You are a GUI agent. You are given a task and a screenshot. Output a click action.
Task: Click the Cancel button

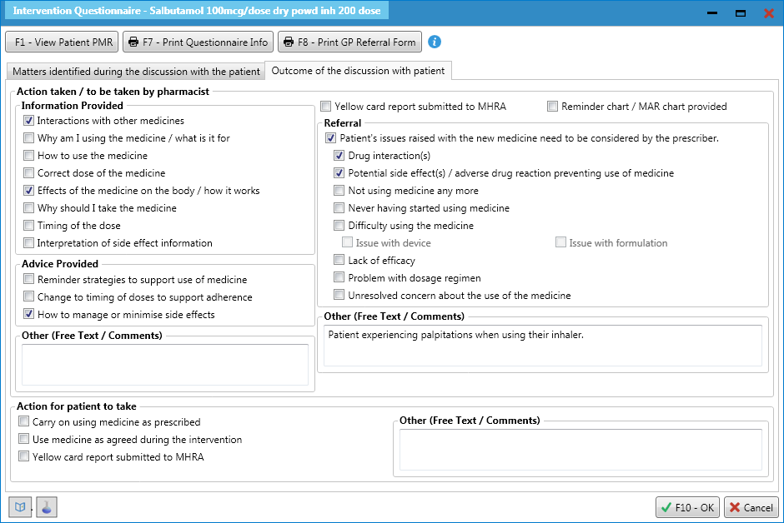pyautogui.click(x=750, y=507)
